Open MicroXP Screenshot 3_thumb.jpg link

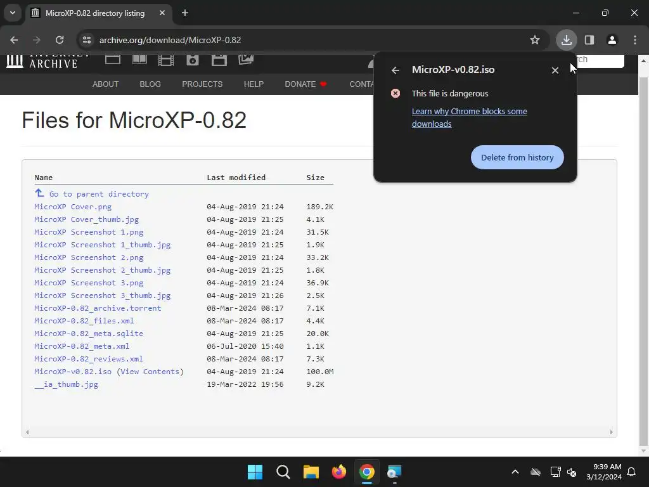click(x=103, y=295)
